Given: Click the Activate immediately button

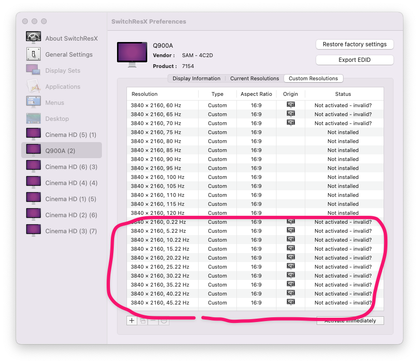Looking at the screenshot, I should click(x=350, y=321).
